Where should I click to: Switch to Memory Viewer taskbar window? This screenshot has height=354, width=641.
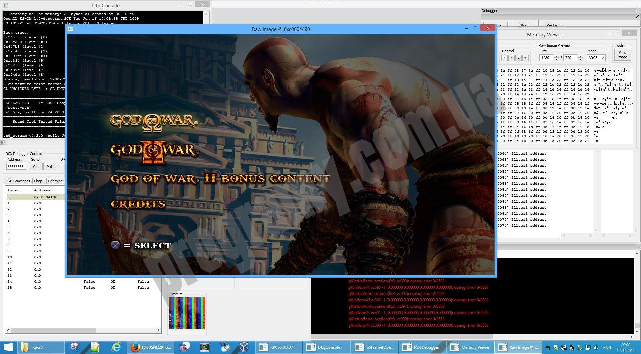pyautogui.click(x=470, y=347)
